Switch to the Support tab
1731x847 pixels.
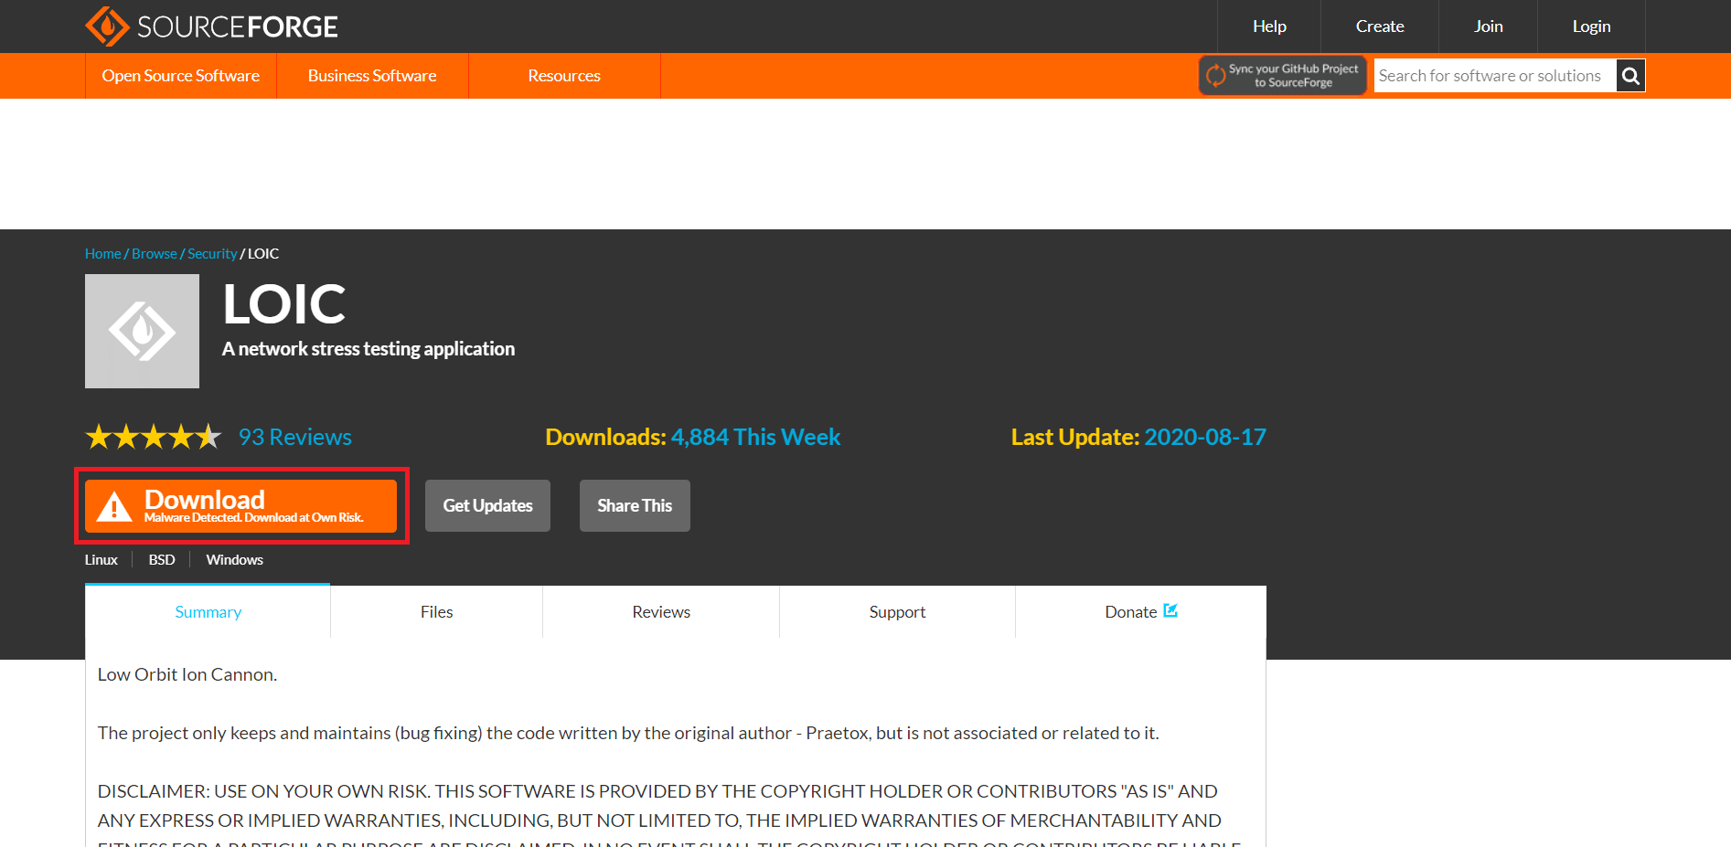pos(897,611)
